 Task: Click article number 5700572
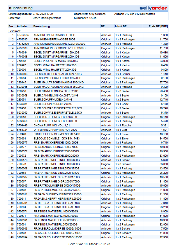[22, 151]
